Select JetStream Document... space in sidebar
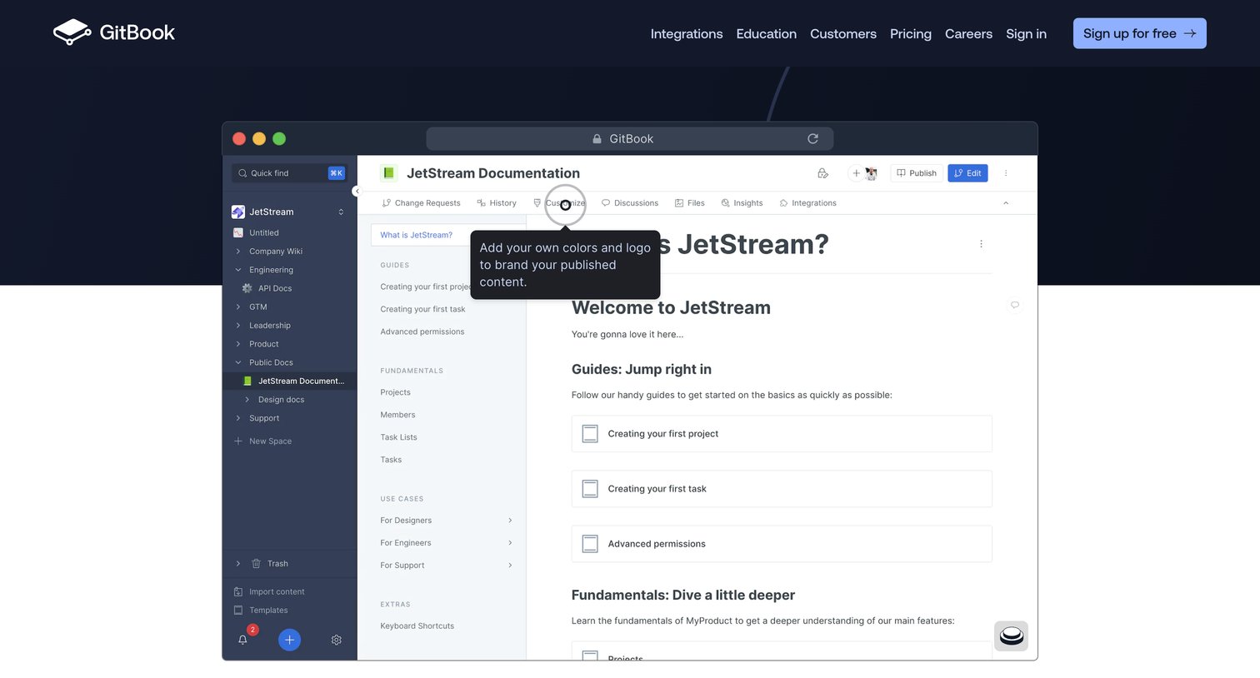 290,381
